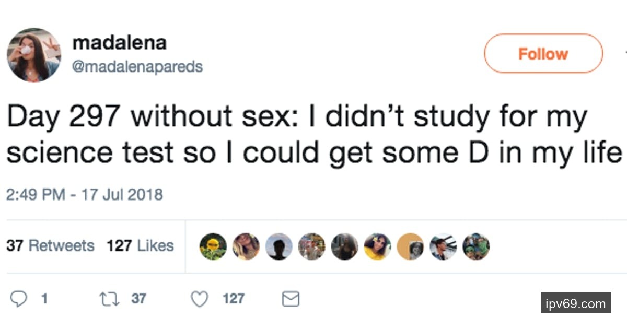The height and width of the screenshot is (329, 627).
Task: Click the dark silhouette liker avatar
Action: 279,246
